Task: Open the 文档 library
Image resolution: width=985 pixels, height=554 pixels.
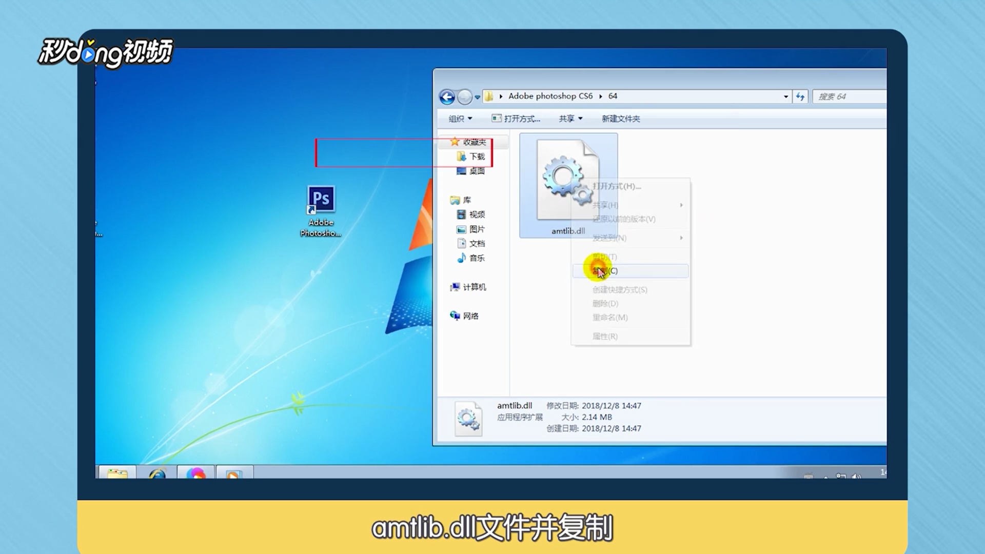Action: [477, 244]
